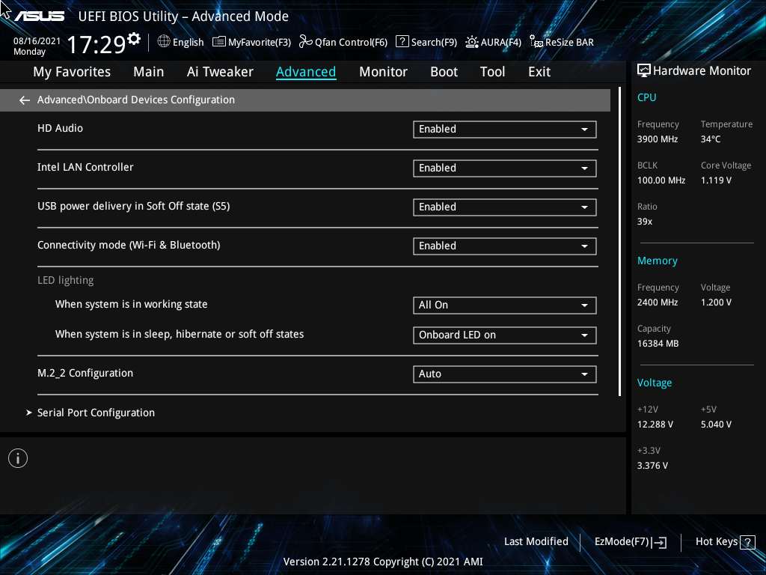The width and height of the screenshot is (766, 575).
Task: Select the Advanced tab
Action: click(306, 72)
